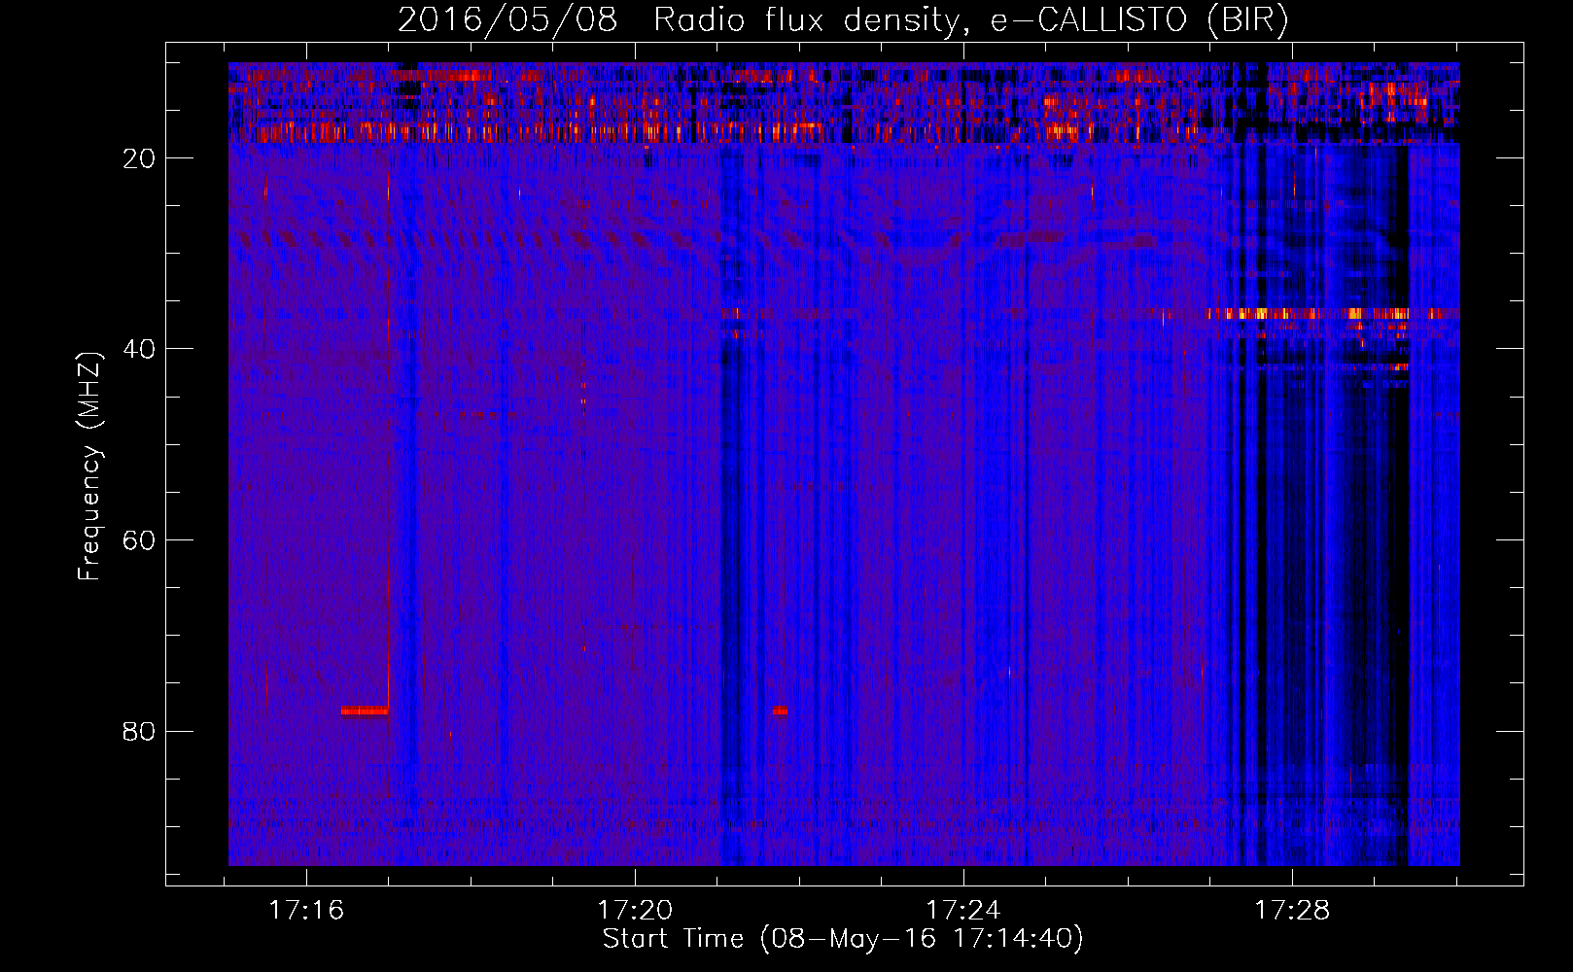The width and height of the screenshot is (1573, 972).
Task: Click the plot title "Radio flux density, e-CALLISTO (BIR)"
Action: (x=970, y=20)
